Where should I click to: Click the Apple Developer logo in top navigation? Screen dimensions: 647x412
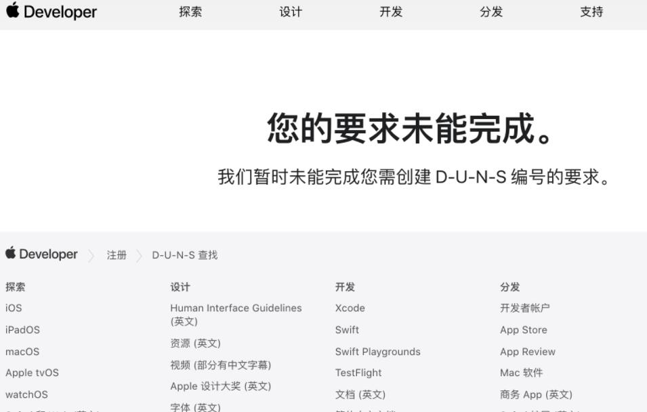click(x=51, y=12)
